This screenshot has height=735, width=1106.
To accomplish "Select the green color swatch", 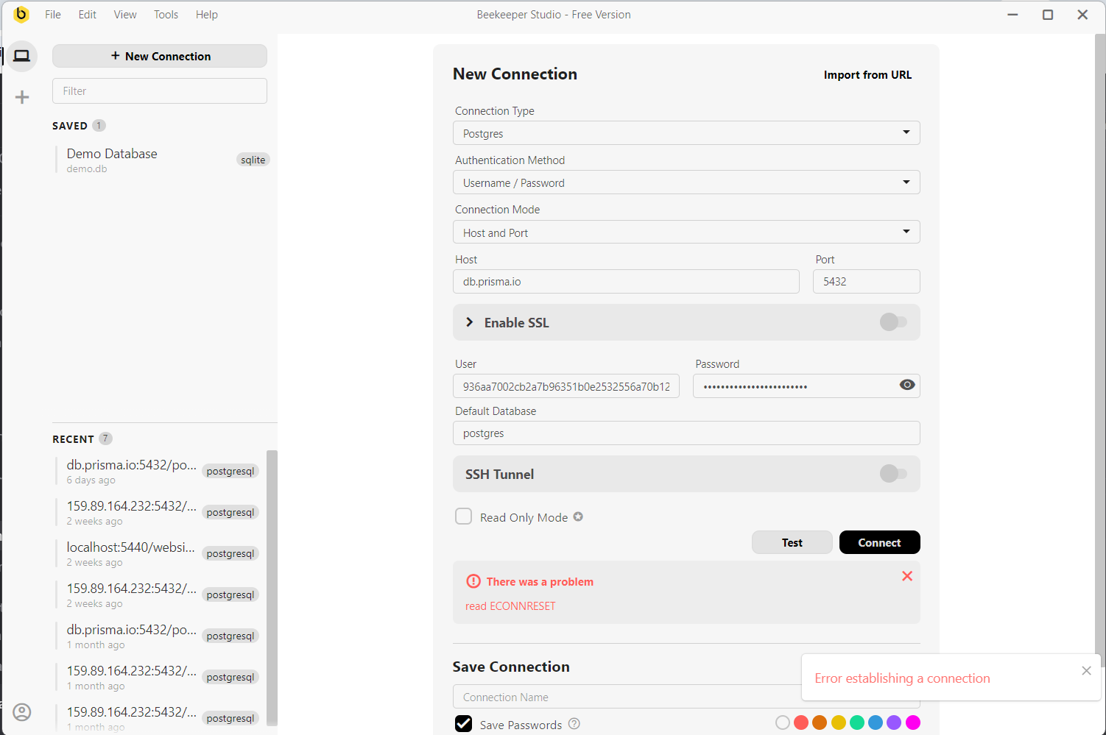I will pyautogui.click(x=857, y=722).
